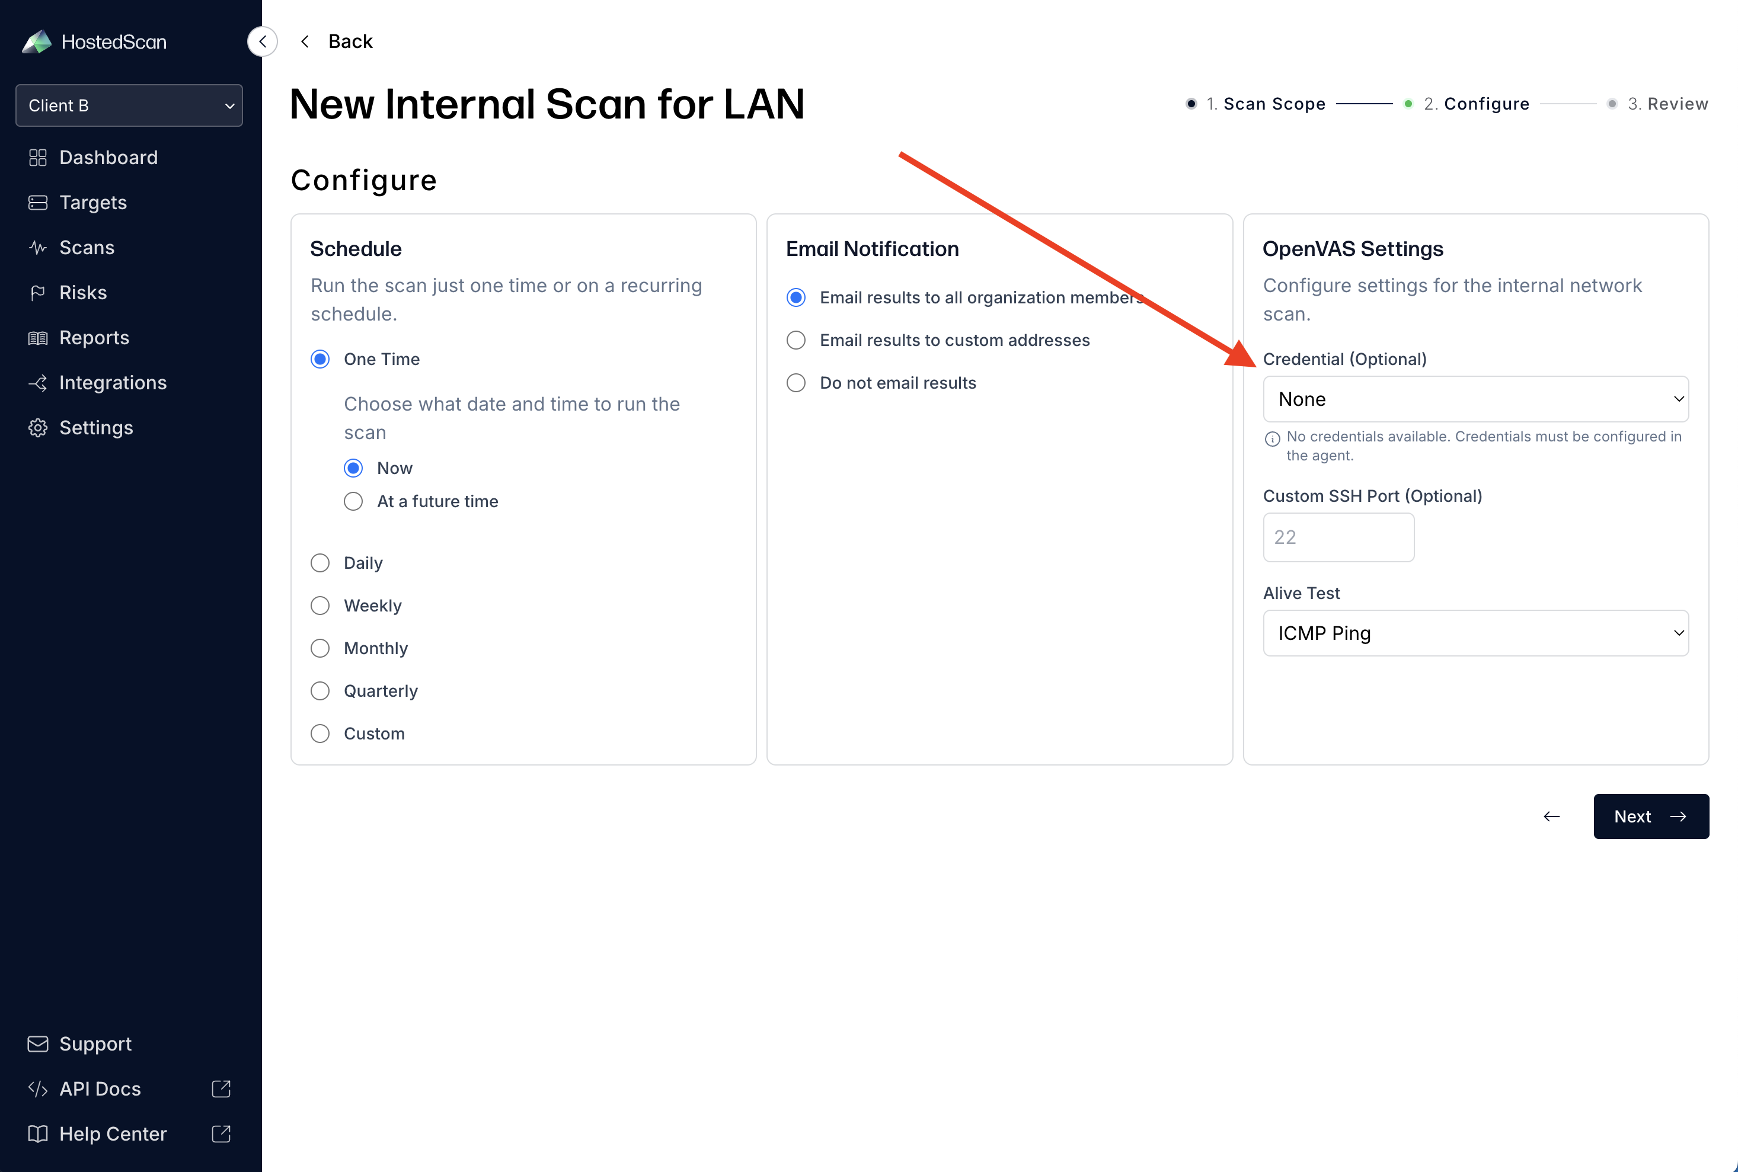Focus the Custom SSH Port input field
This screenshot has width=1738, height=1172.
click(1338, 537)
